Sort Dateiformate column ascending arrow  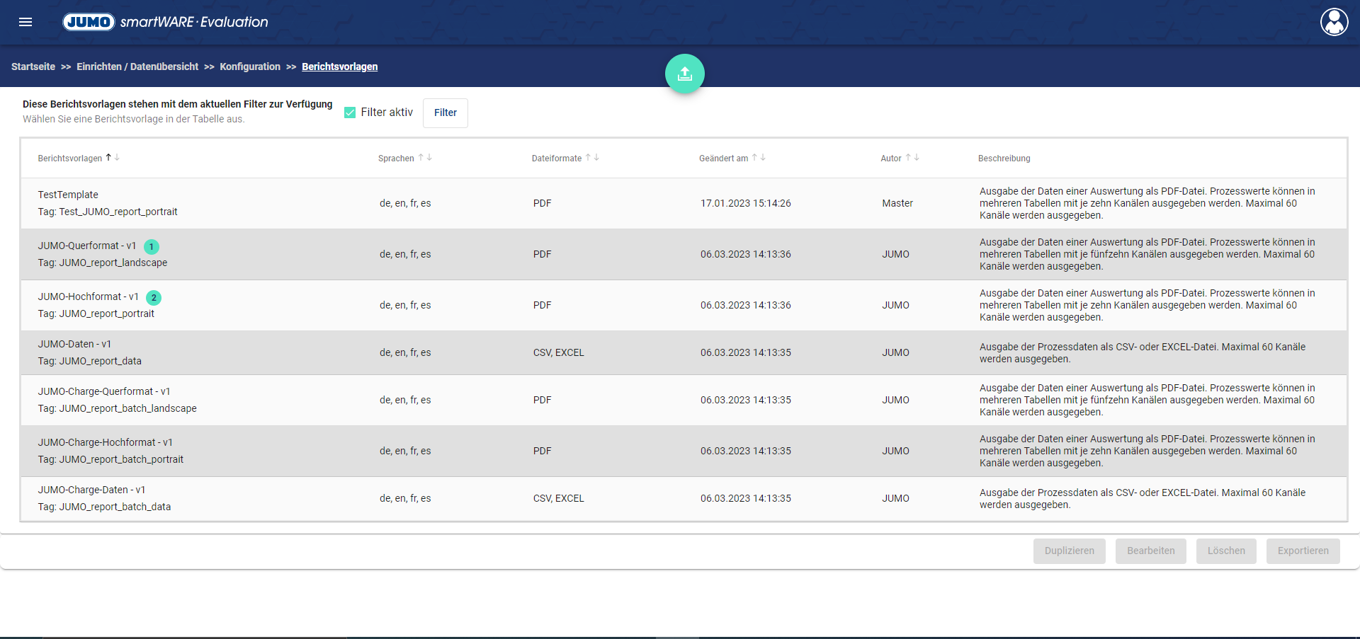[x=588, y=158]
